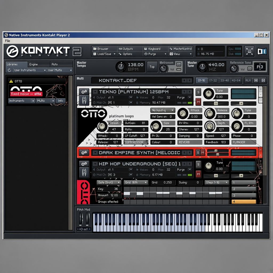This screenshot has height=273, width=273.
Task: Open script editor icon of TEKNO instrument
Action: tap(84, 100)
